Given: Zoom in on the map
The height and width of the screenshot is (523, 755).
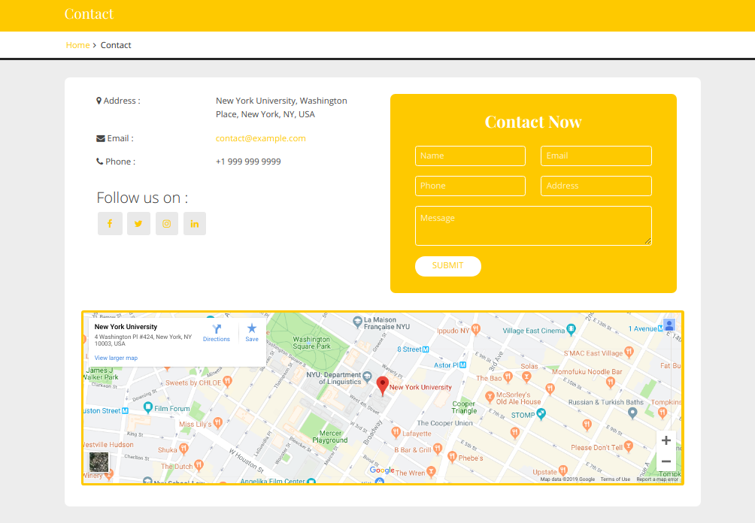Looking at the screenshot, I should pos(666,440).
